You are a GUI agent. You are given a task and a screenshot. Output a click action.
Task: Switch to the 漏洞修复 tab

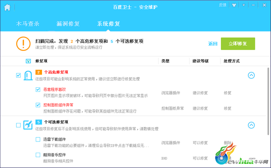[x=68, y=23]
